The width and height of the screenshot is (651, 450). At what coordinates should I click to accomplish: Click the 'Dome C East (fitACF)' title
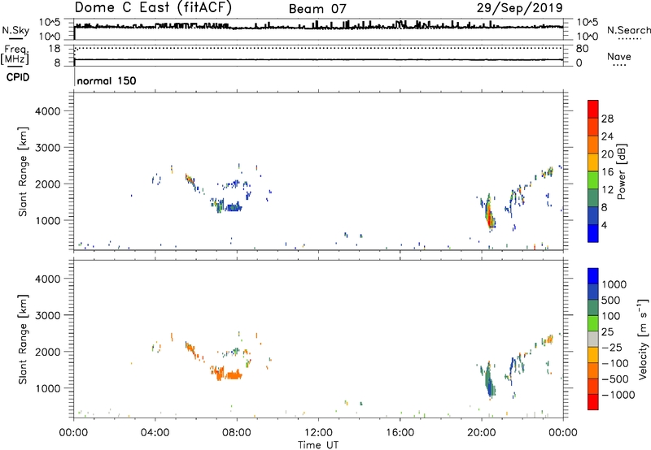153,7
